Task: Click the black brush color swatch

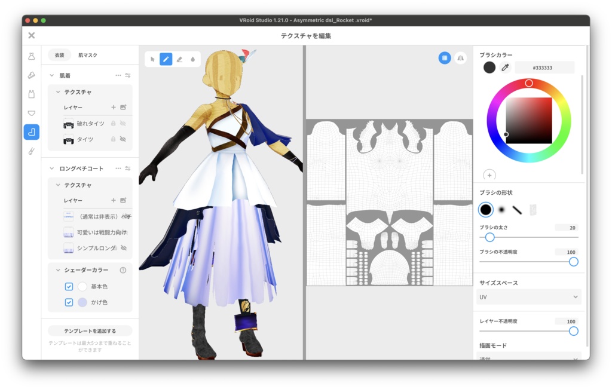Action: click(x=489, y=68)
